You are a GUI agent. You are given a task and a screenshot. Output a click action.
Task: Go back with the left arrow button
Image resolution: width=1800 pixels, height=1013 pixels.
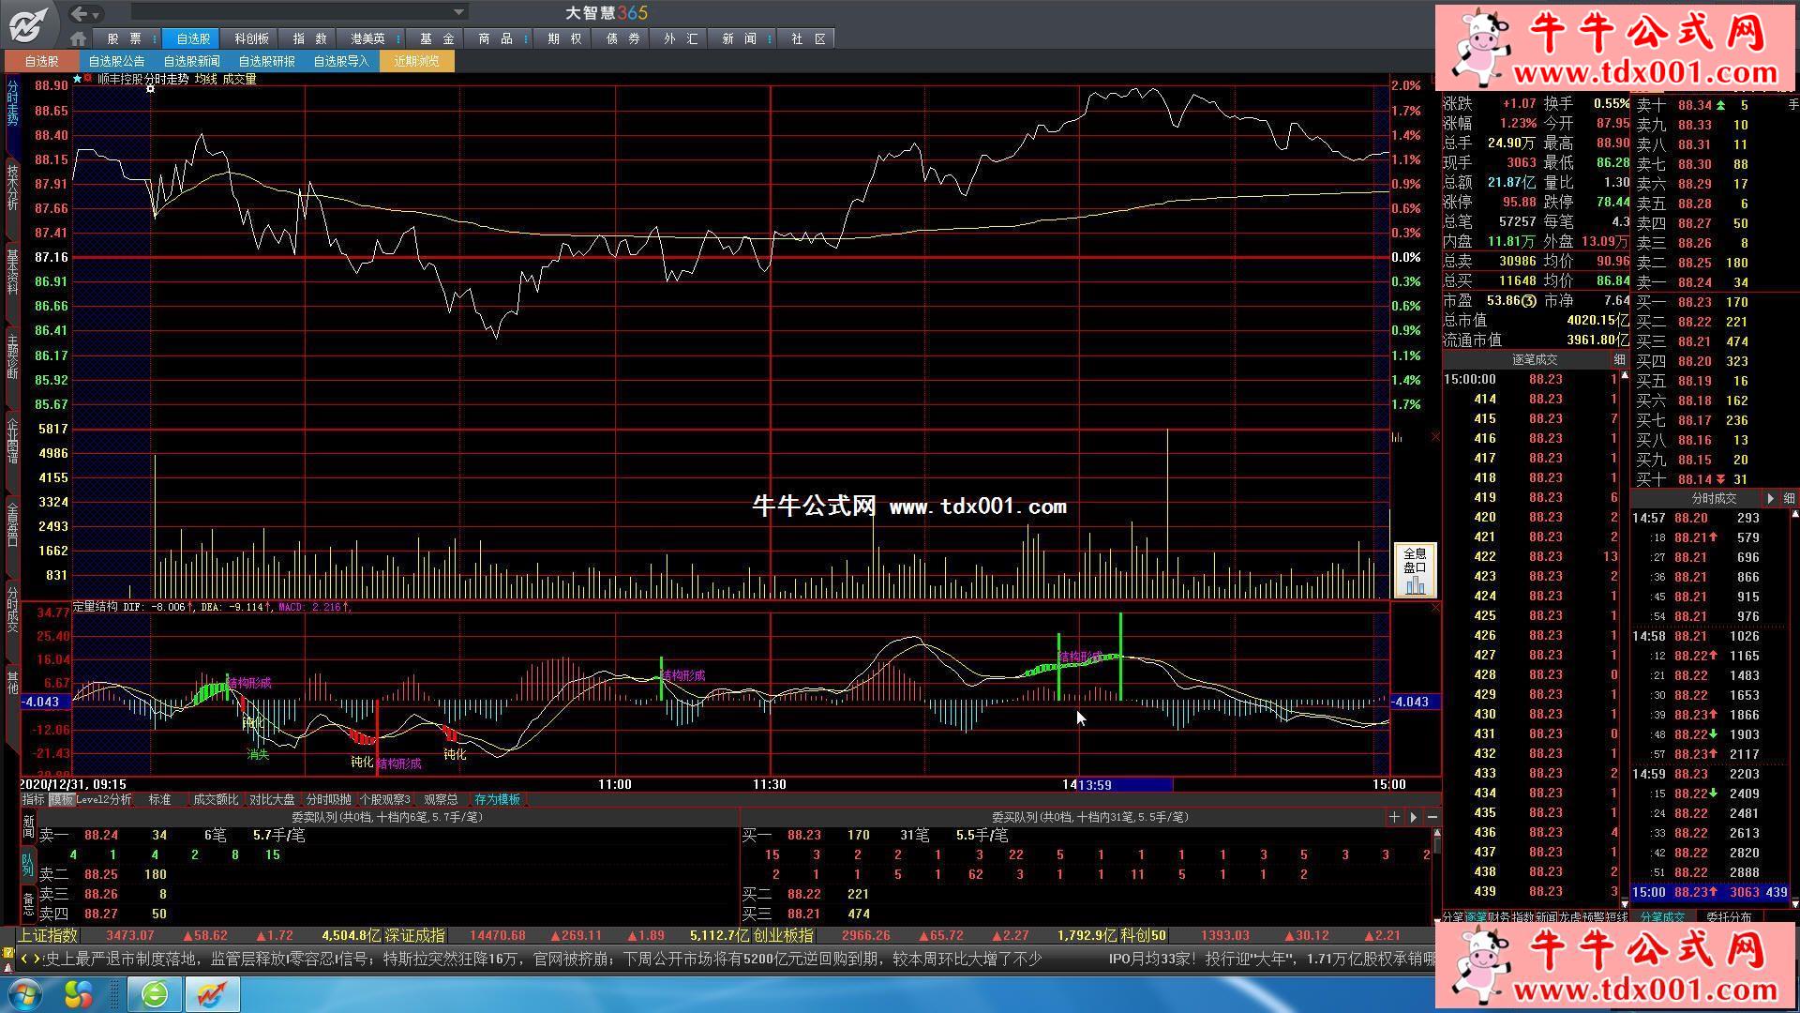point(79,13)
